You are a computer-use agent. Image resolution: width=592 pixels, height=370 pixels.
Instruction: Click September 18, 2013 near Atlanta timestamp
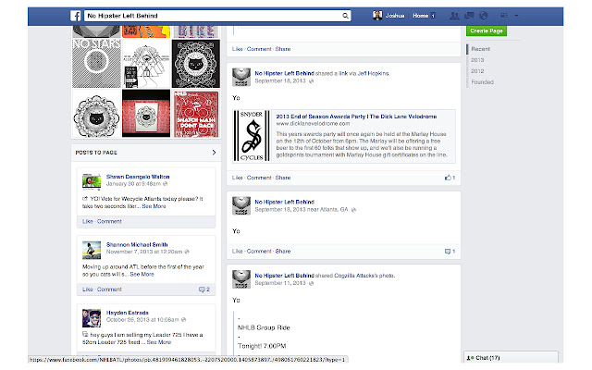pos(302,209)
